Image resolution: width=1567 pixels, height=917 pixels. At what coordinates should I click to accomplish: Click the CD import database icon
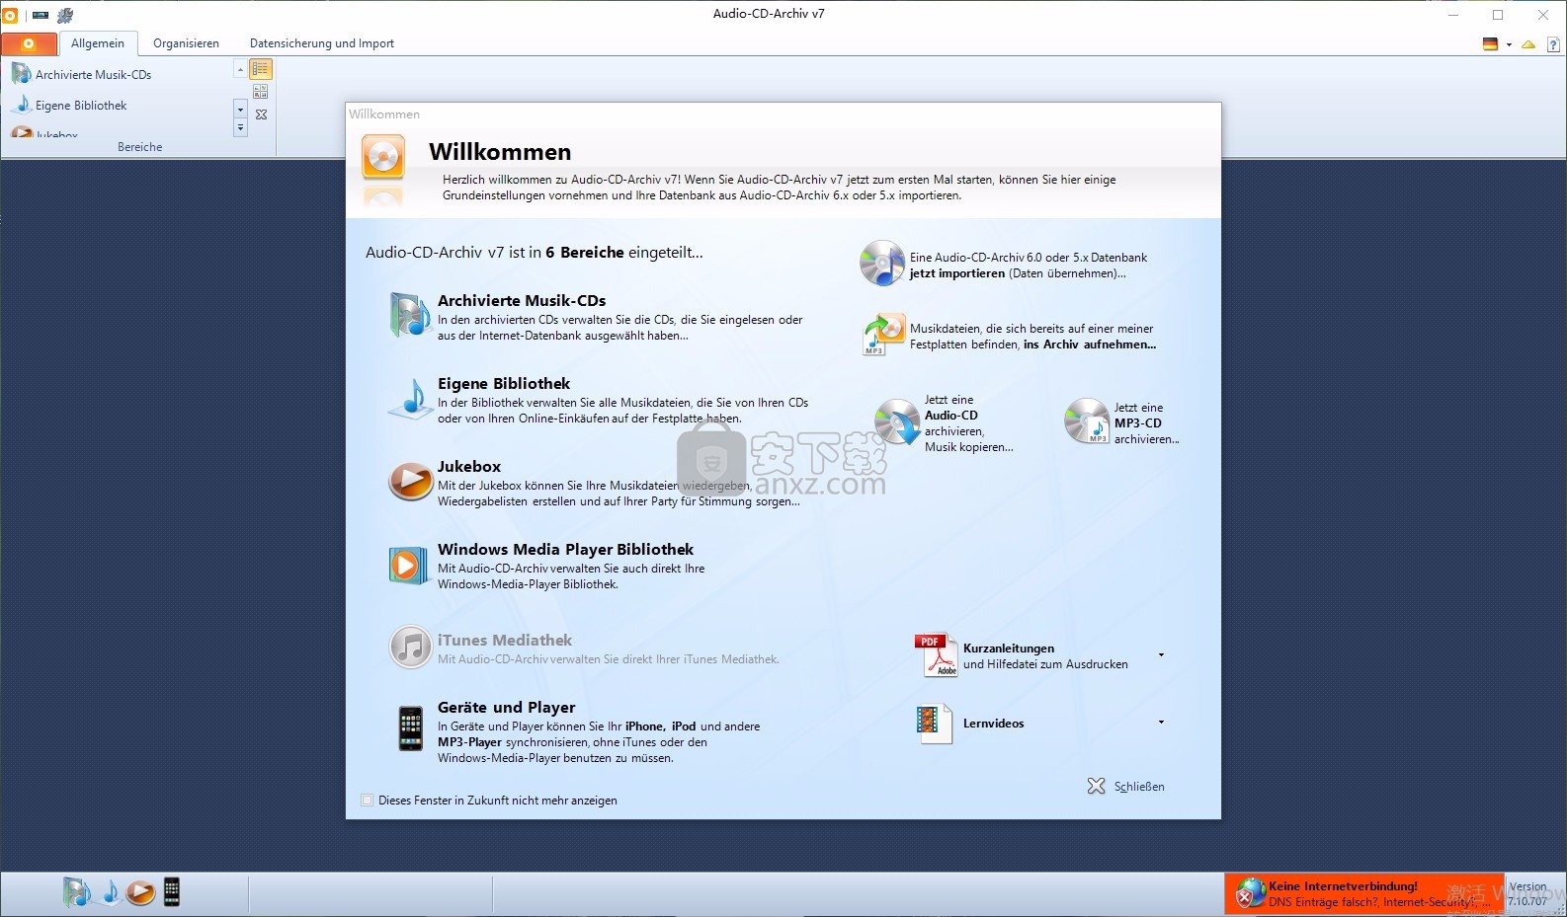pos(882,264)
